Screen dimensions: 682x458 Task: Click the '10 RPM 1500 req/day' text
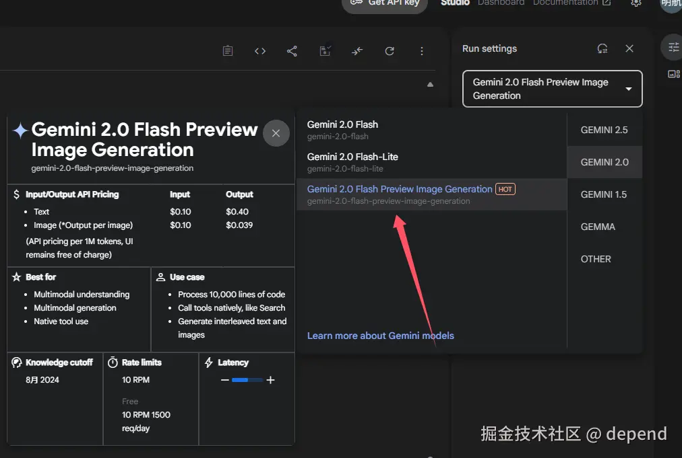coord(146,422)
